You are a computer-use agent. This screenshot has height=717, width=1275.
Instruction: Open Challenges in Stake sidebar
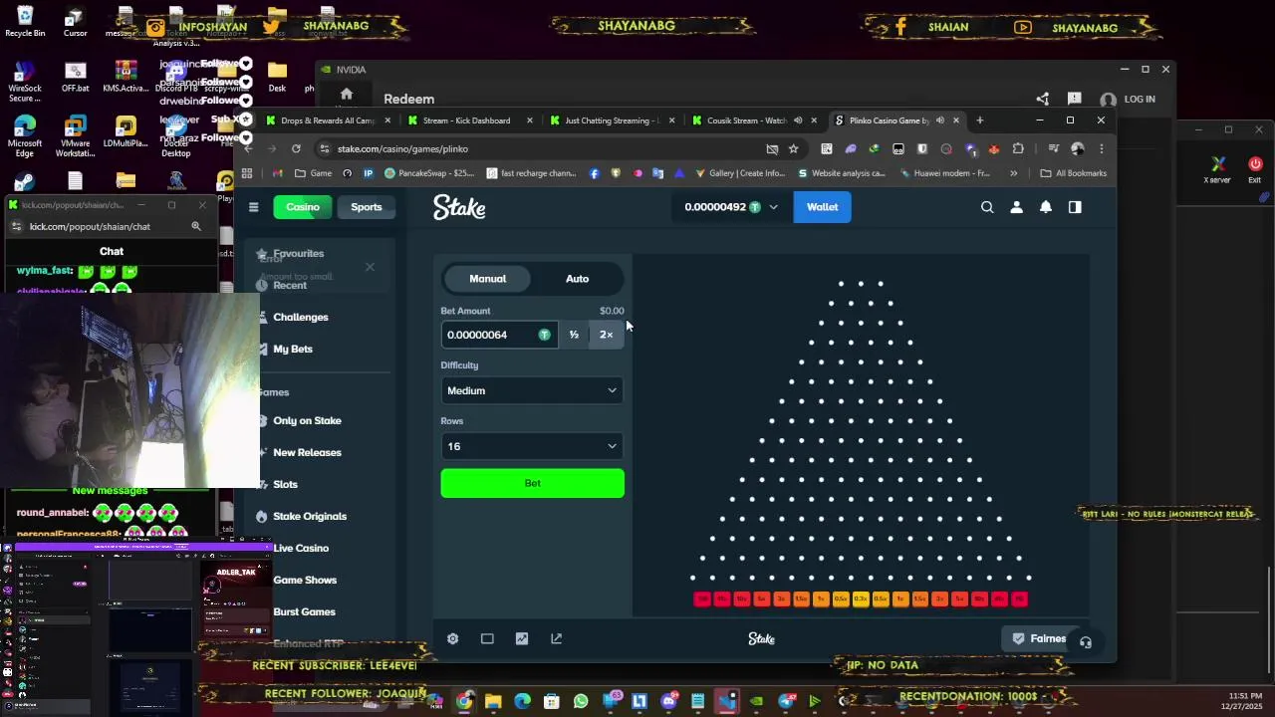pyautogui.click(x=301, y=317)
